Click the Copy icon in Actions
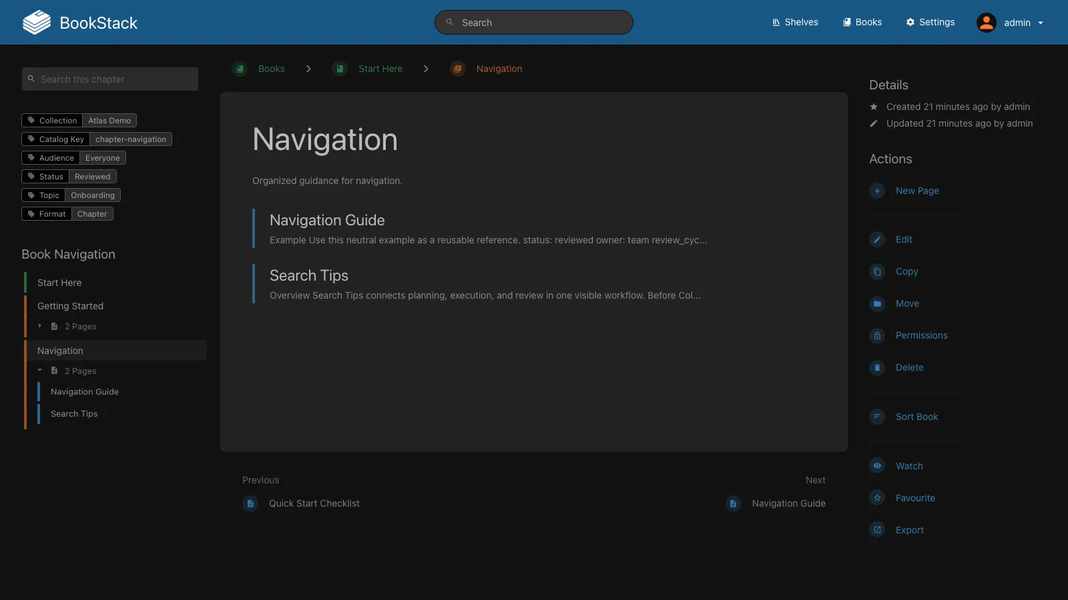The height and width of the screenshot is (600, 1068). (x=877, y=271)
